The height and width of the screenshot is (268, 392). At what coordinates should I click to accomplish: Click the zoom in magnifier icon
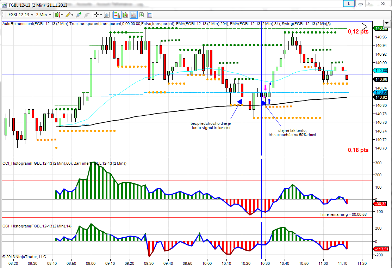click(79, 15)
